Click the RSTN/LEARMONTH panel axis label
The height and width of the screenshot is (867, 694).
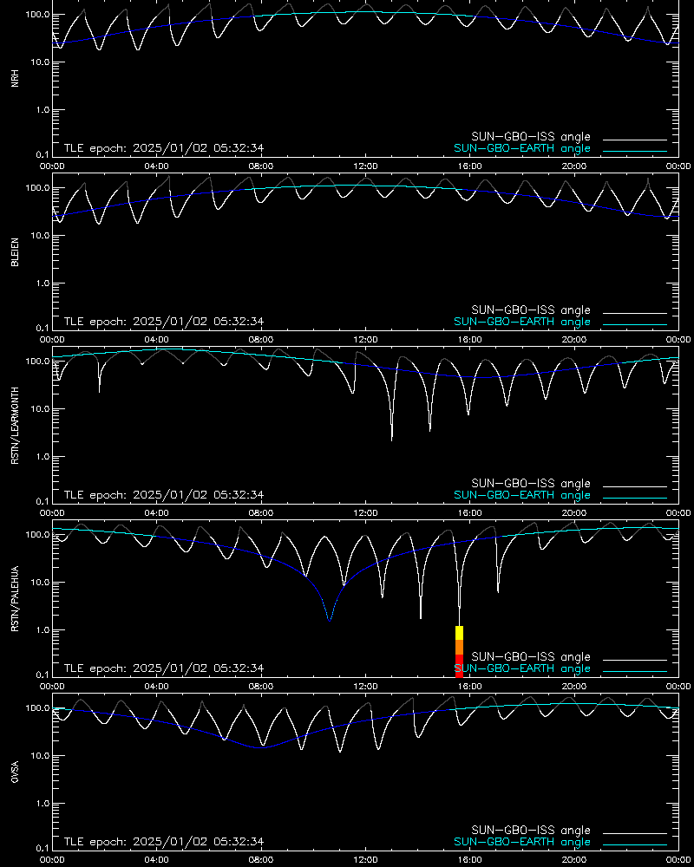pyautogui.click(x=15, y=425)
